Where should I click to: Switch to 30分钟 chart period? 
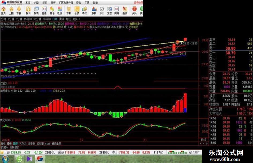coord(37,19)
